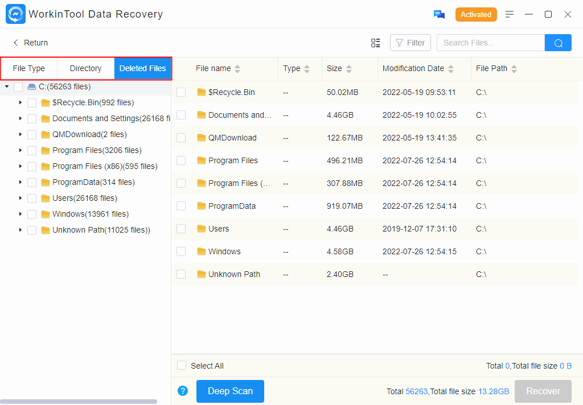Switch file list view mode icon
Image resolution: width=583 pixels, height=405 pixels.
376,43
